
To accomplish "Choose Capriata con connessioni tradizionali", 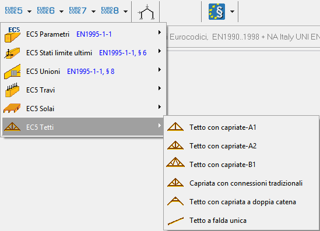I will coord(241,183).
